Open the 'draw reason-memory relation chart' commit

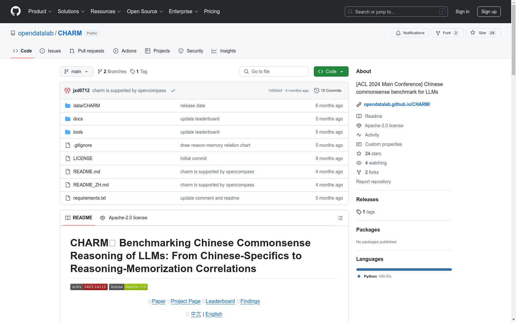point(215,145)
